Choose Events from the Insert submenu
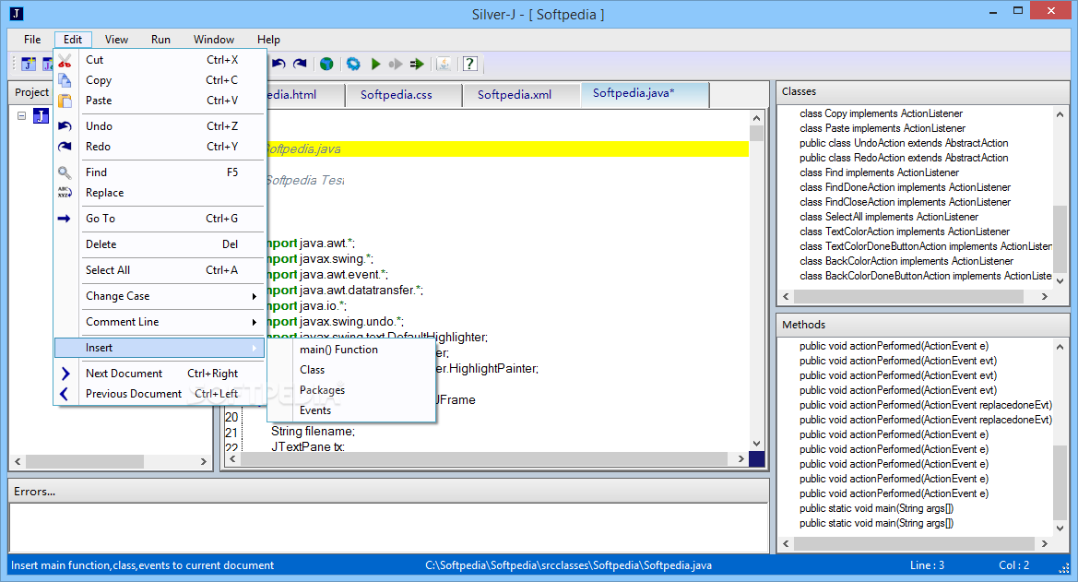The height and width of the screenshot is (582, 1078). tap(351, 410)
